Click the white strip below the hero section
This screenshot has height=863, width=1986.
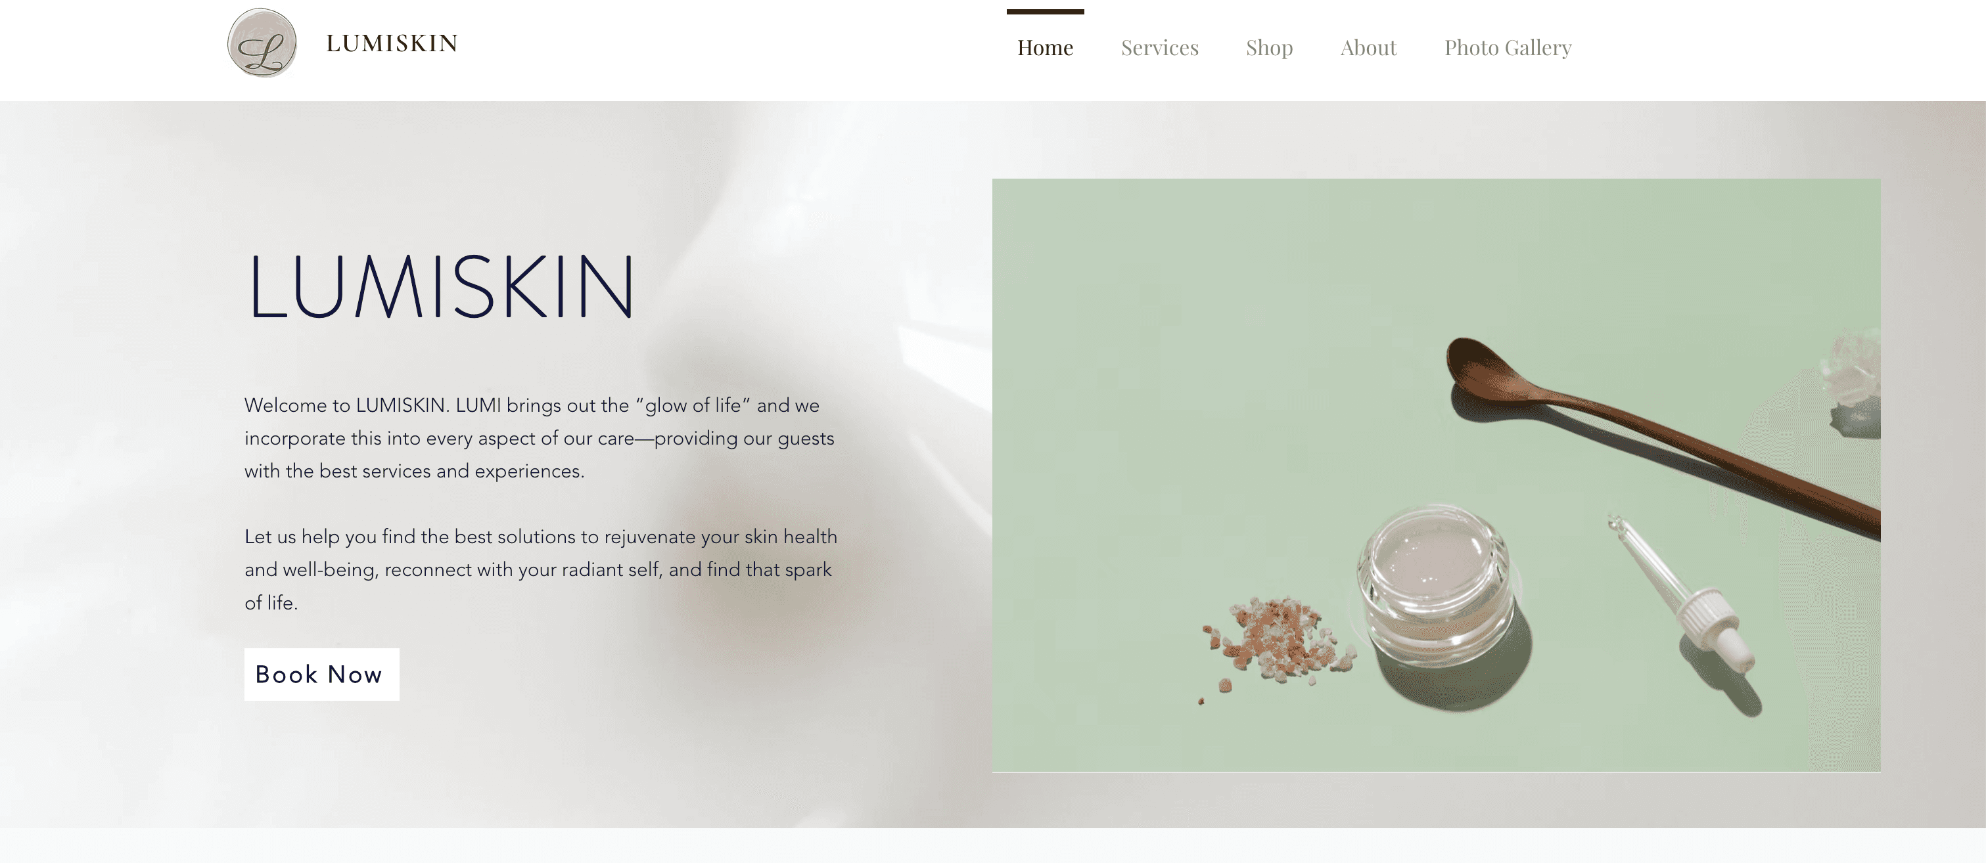coord(993,845)
